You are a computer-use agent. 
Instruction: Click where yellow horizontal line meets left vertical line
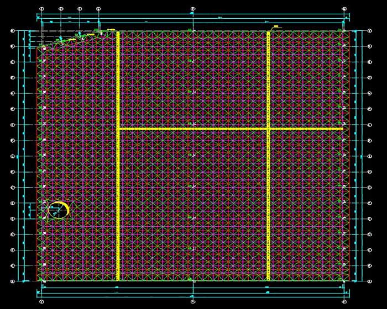click(118, 129)
